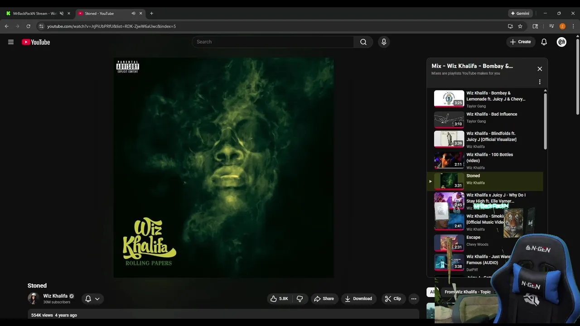
Task: Click the Stoned video player album art
Action: [223, 167]
